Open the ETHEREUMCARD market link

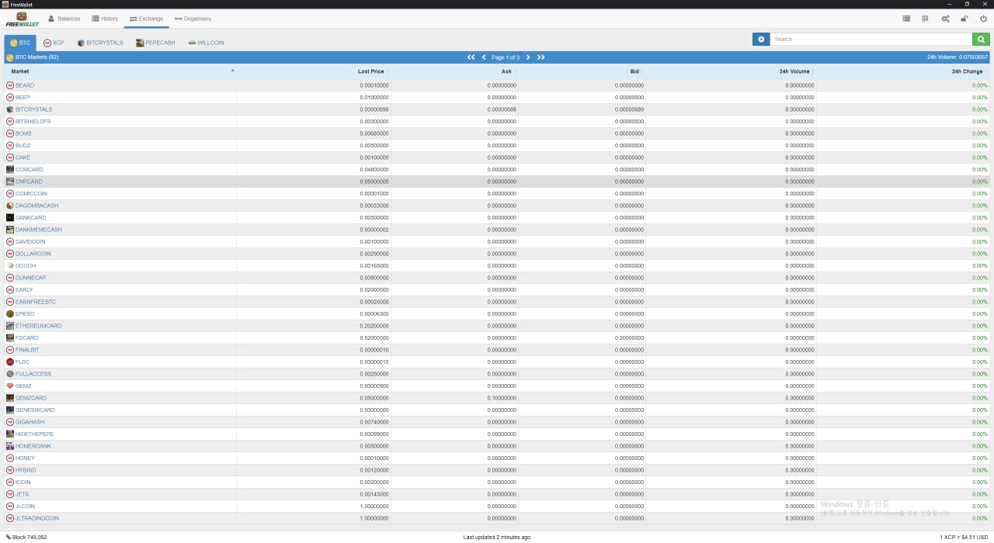(38, 326)
